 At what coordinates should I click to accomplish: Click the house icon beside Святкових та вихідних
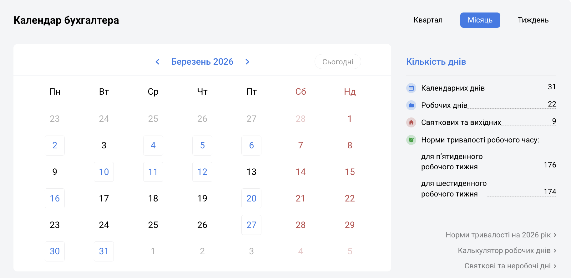point(411,122)
